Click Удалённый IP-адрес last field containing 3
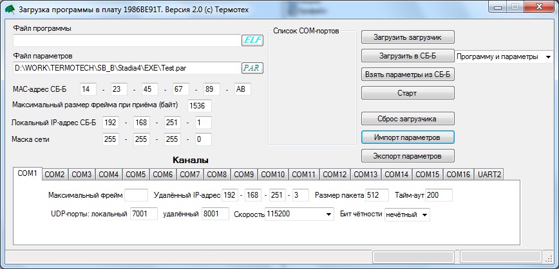 (x=301, y=195)
